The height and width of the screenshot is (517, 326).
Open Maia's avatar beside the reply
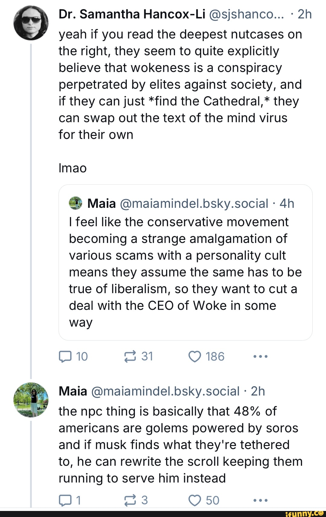(31, 400)
